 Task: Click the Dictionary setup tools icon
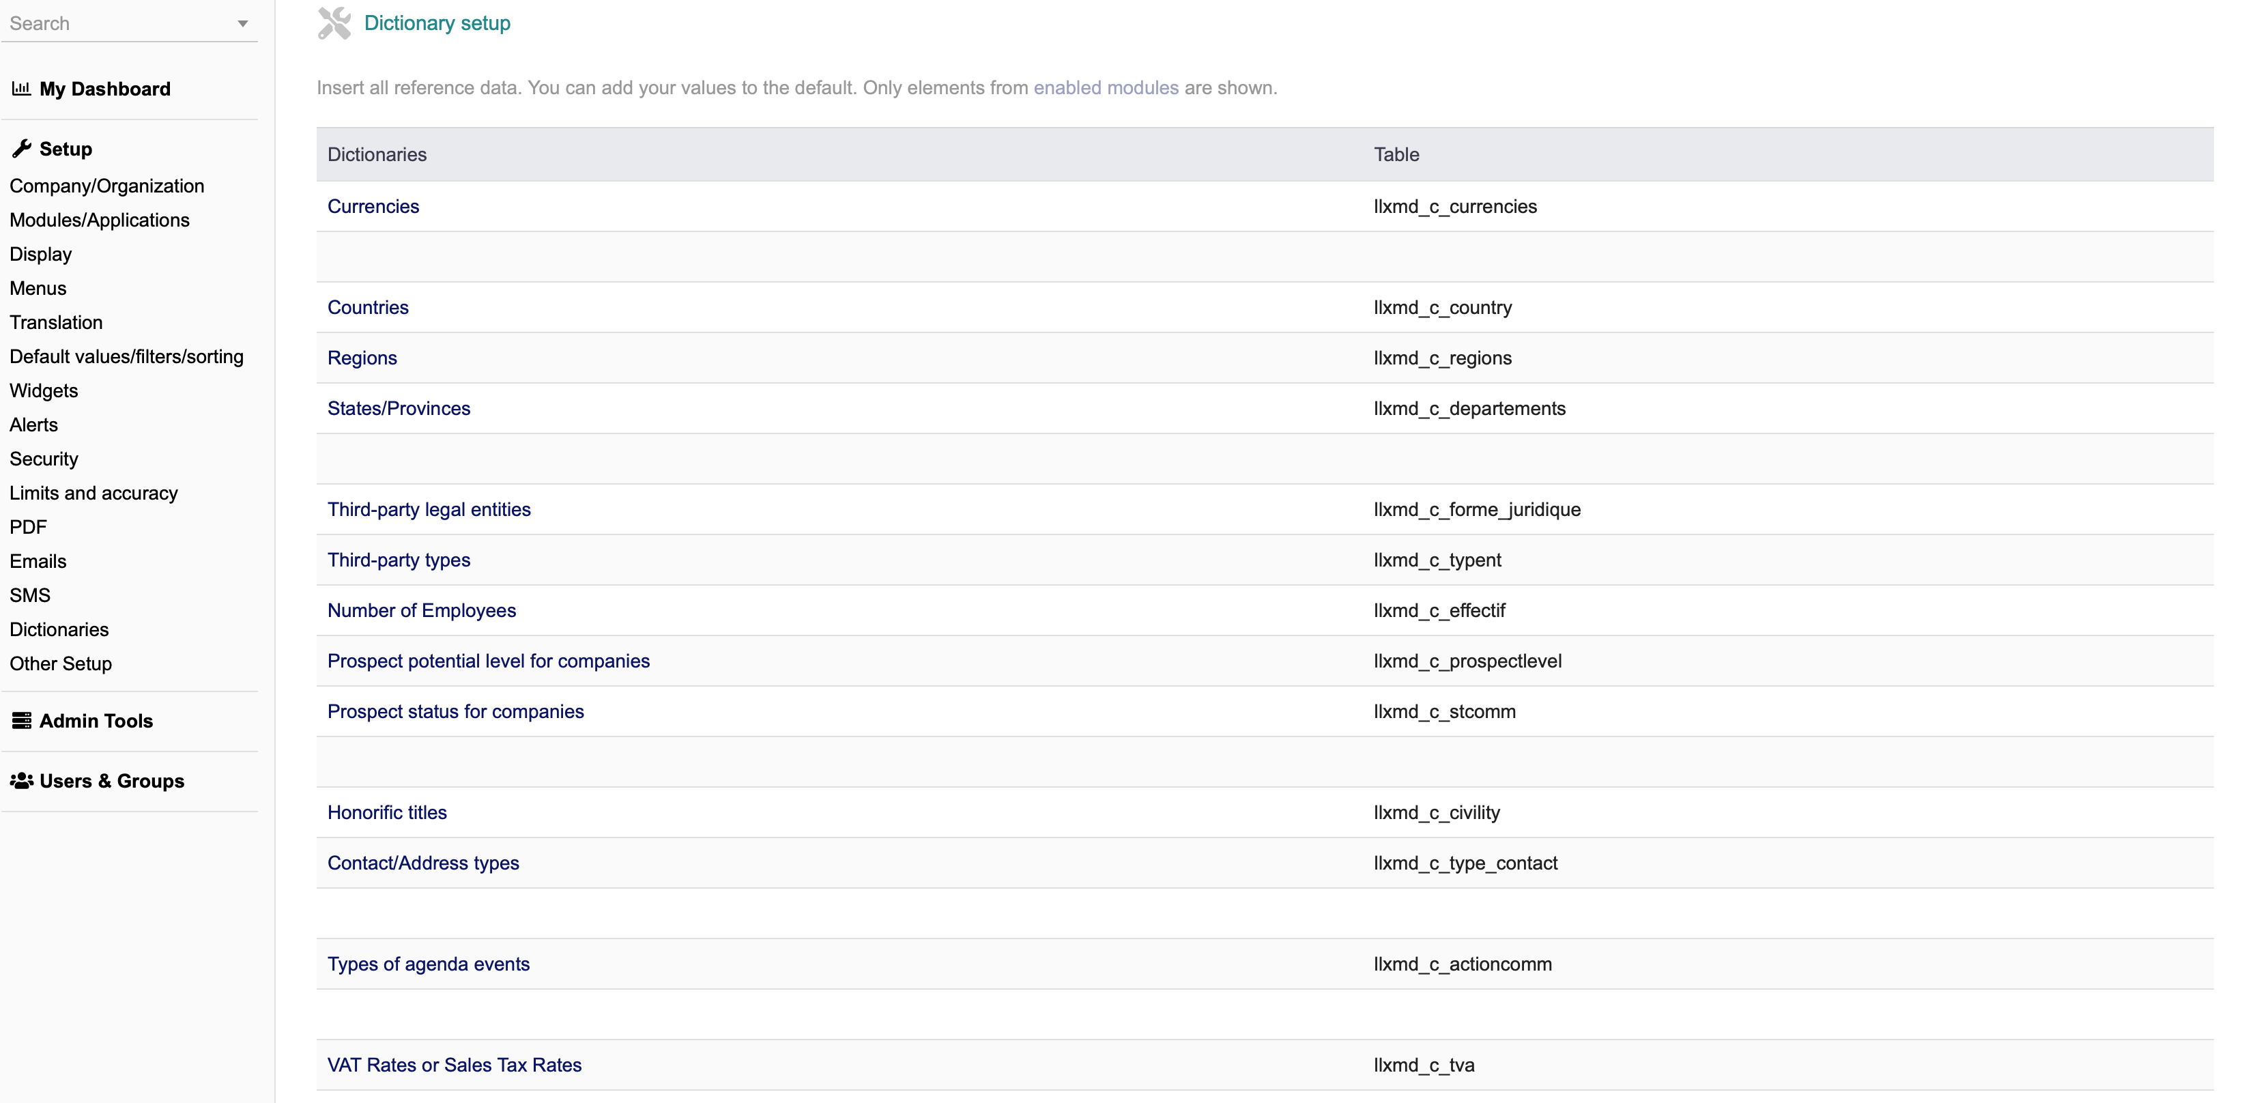point(334,23)
